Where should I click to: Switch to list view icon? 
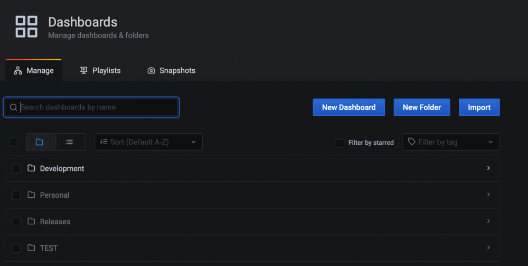[x=70, y=142]
